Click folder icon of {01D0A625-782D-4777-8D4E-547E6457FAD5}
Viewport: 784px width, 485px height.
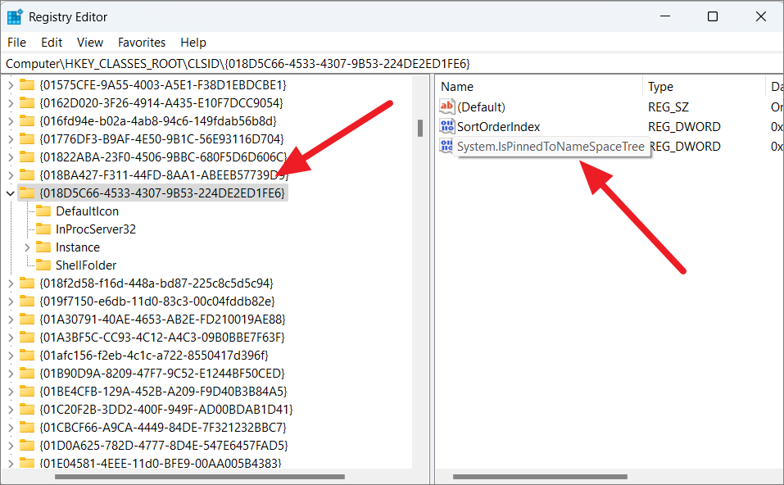tap(26, 445)
